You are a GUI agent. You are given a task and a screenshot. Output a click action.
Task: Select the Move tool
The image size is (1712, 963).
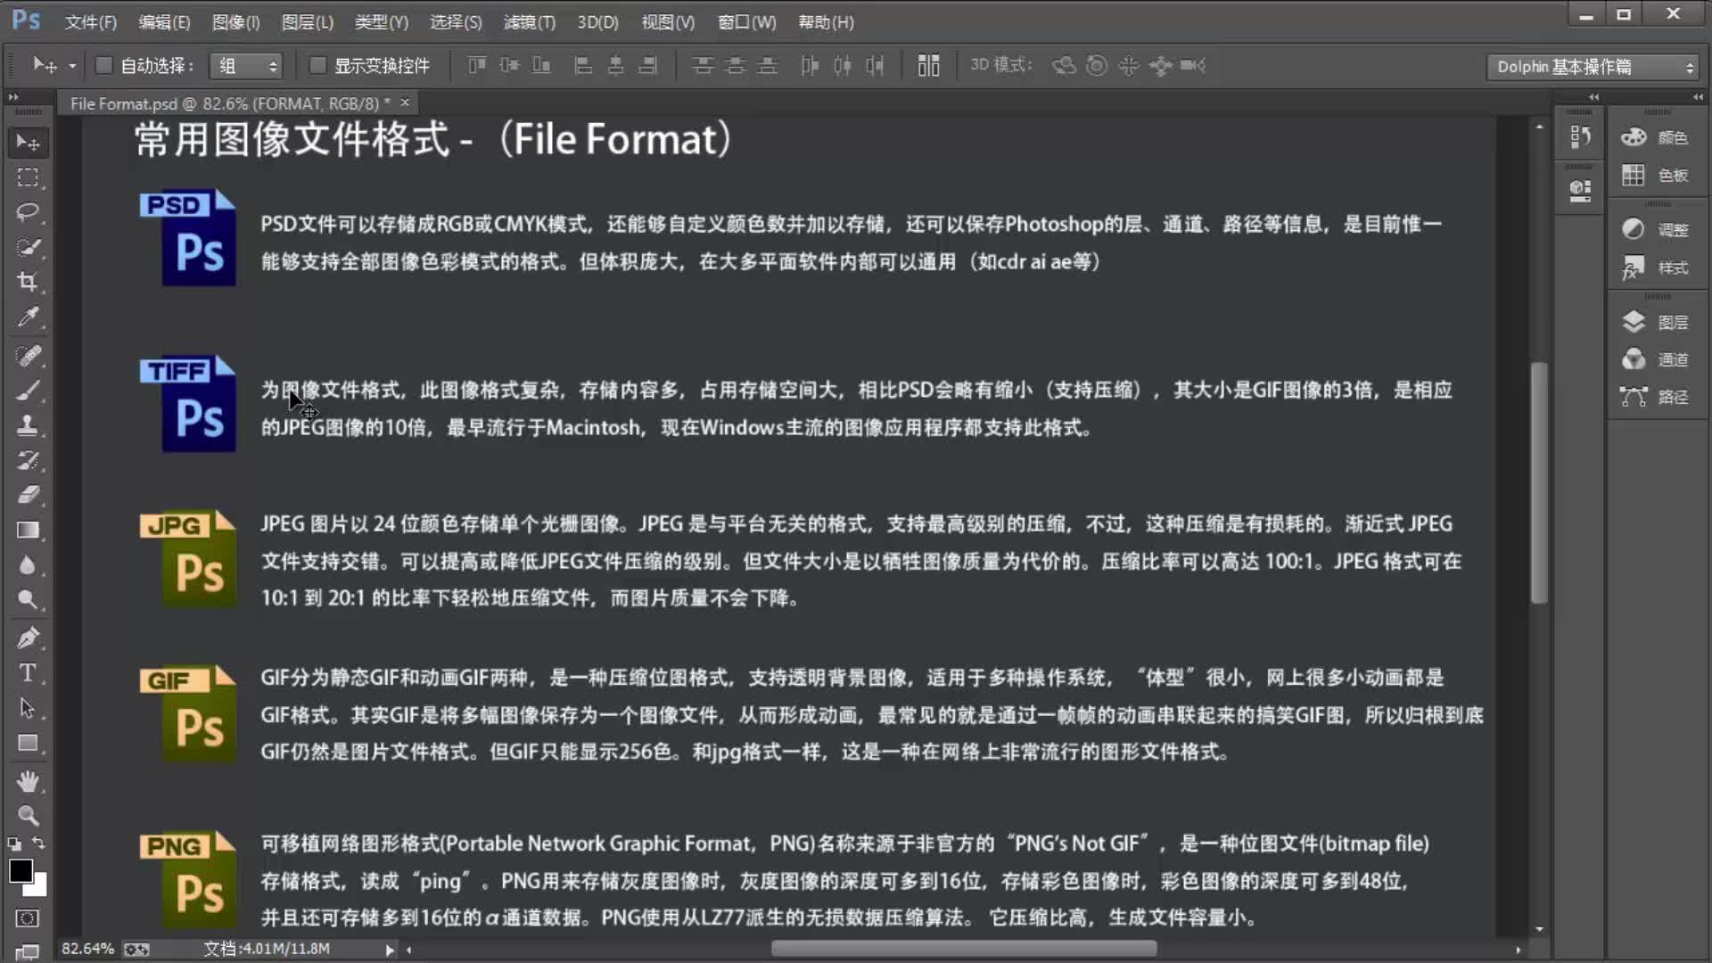click(x=27, y=141)
